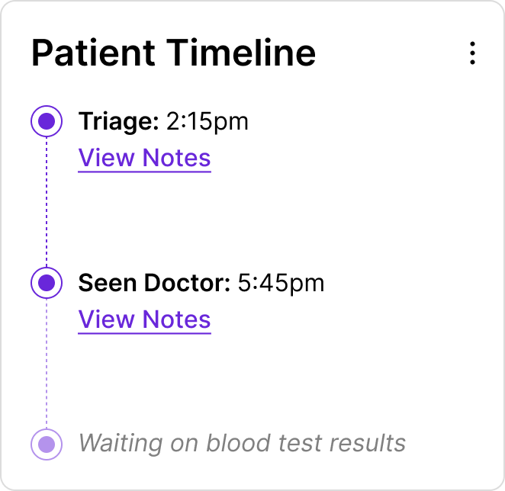Screen dimensions: 505x491
Task: Click the word Notes in Triage's link
Action: (x=177, y=158)
